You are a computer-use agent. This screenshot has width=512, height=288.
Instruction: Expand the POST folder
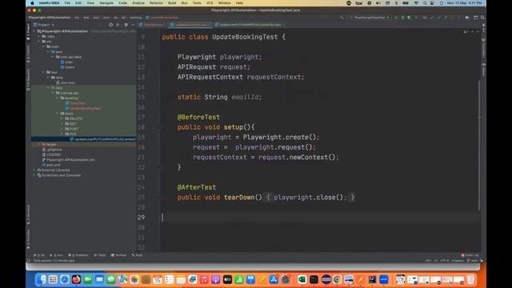(62, 129)
